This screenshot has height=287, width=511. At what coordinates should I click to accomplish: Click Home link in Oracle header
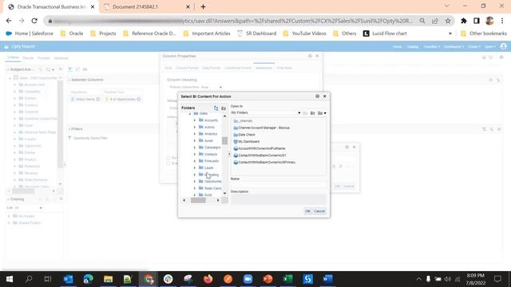[x=397, y=47]
